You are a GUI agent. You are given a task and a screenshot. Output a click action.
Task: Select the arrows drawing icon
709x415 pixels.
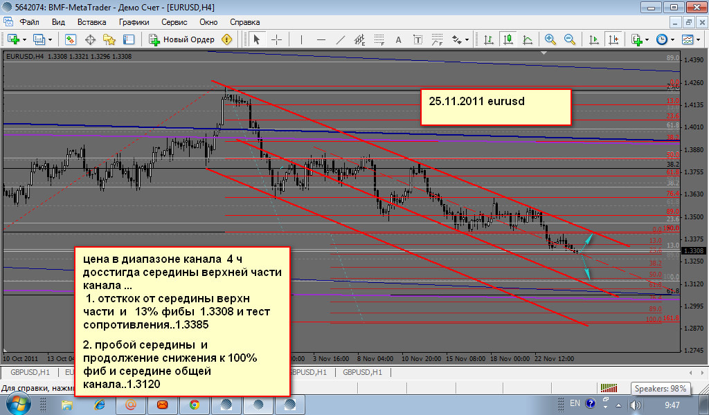[x=457, y=39]
